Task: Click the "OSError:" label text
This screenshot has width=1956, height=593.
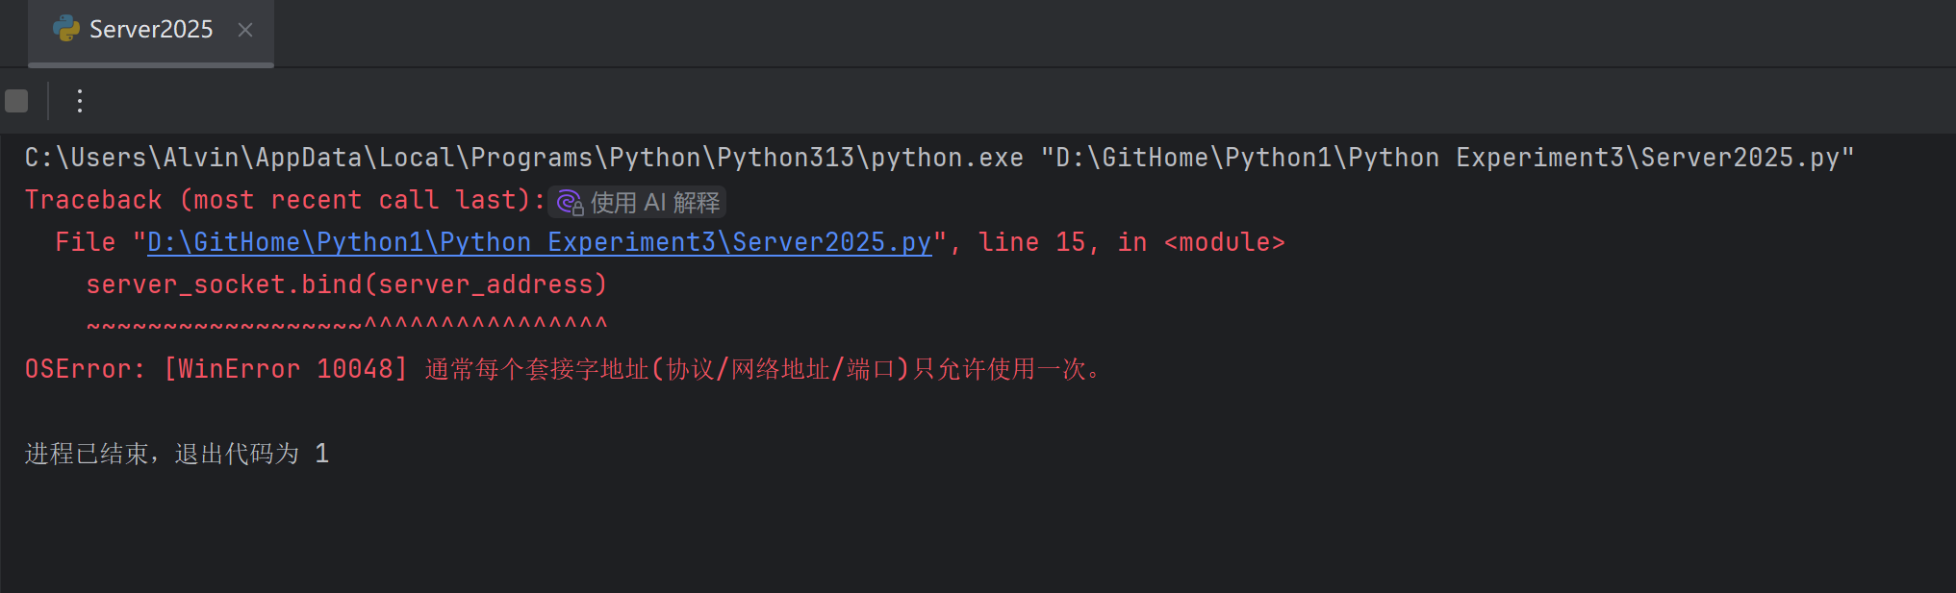Action: (85, 369)
